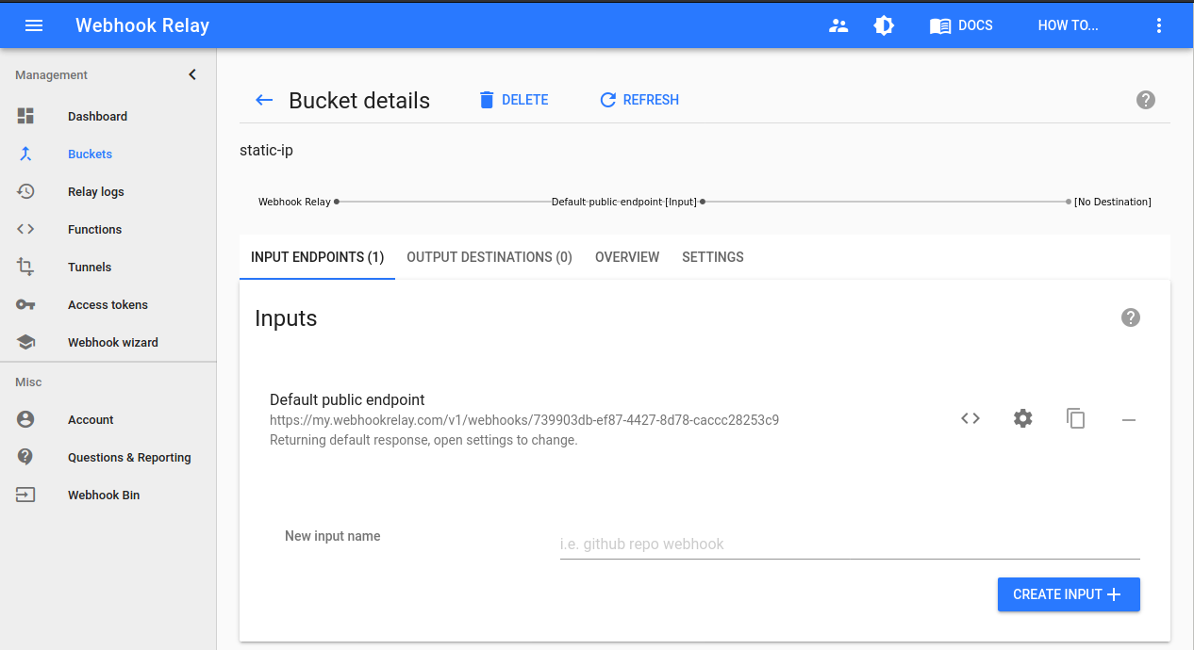The width and height of the screenshot is (1194, 650).
Task: Remove the Default public endpoint input
Action: (x=1129, y=418)
